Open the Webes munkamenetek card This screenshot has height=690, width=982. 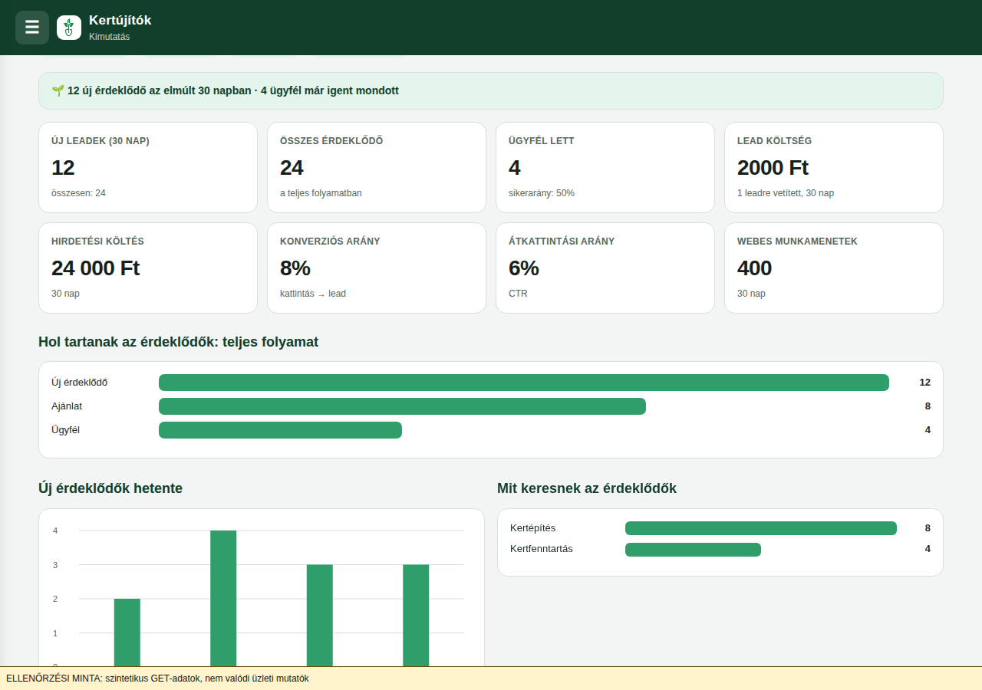click(x=834, y=268)
